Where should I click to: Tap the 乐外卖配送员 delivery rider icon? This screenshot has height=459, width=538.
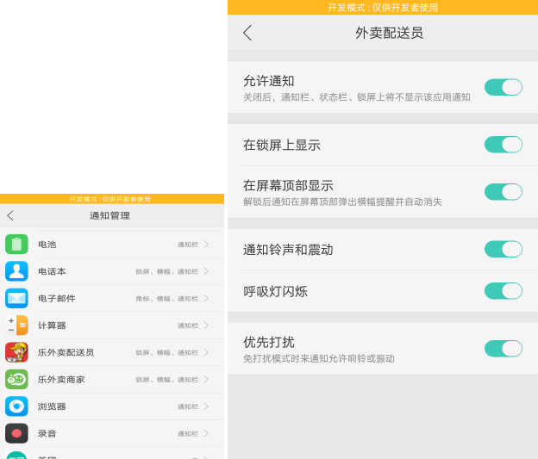tap(16, 352)
